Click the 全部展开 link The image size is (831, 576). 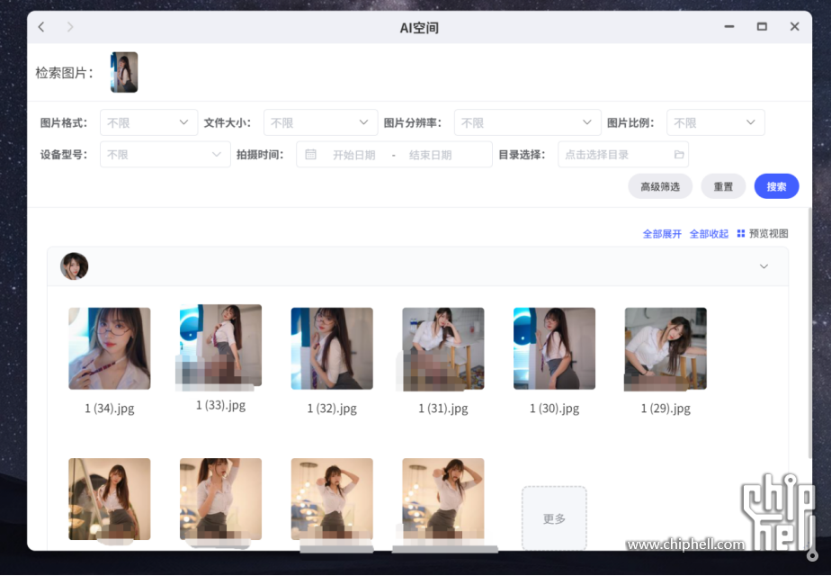662,234
